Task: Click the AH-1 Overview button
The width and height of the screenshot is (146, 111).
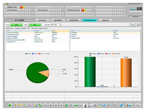Action: [x=12, y=10]
